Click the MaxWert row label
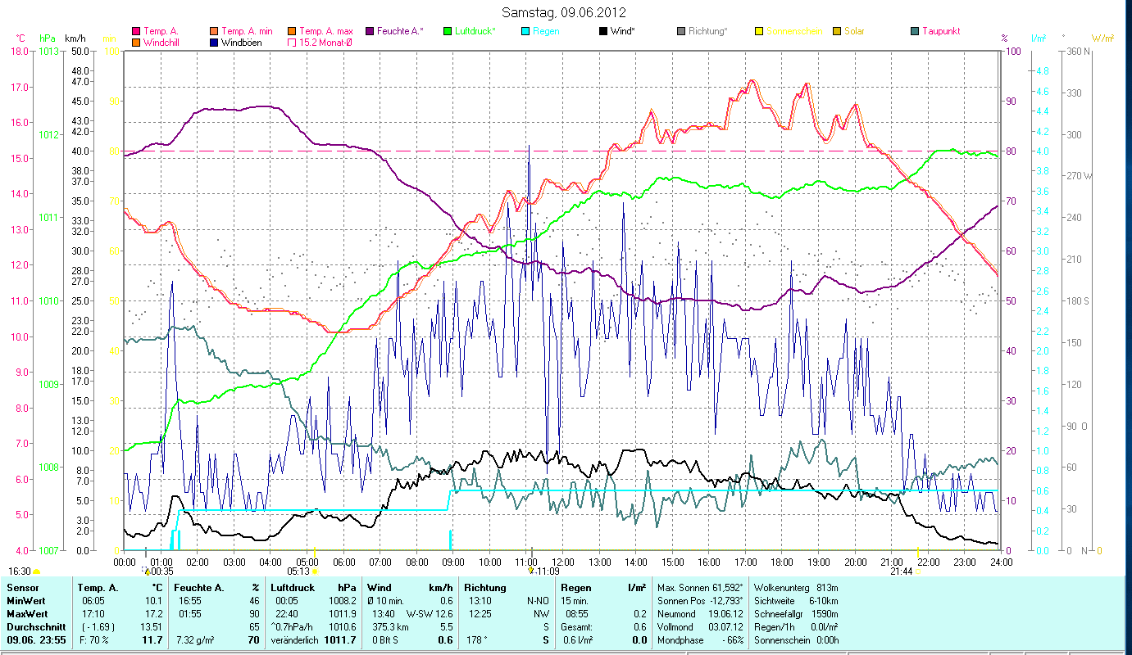Image resolution: width=1132 pixels, height=655 pixels. click(27, 614)
